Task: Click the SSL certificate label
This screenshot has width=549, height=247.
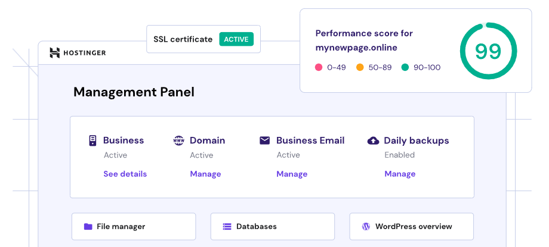Action: tap(183, 39)
